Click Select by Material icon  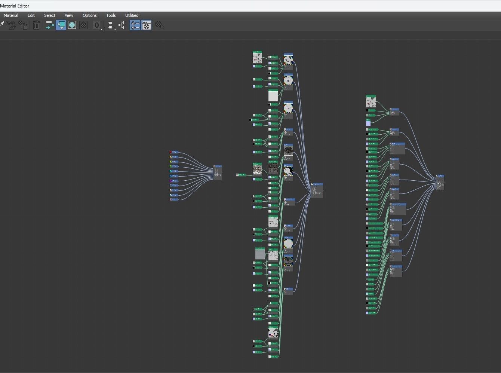pyautogui.click(x=160, y=25)
